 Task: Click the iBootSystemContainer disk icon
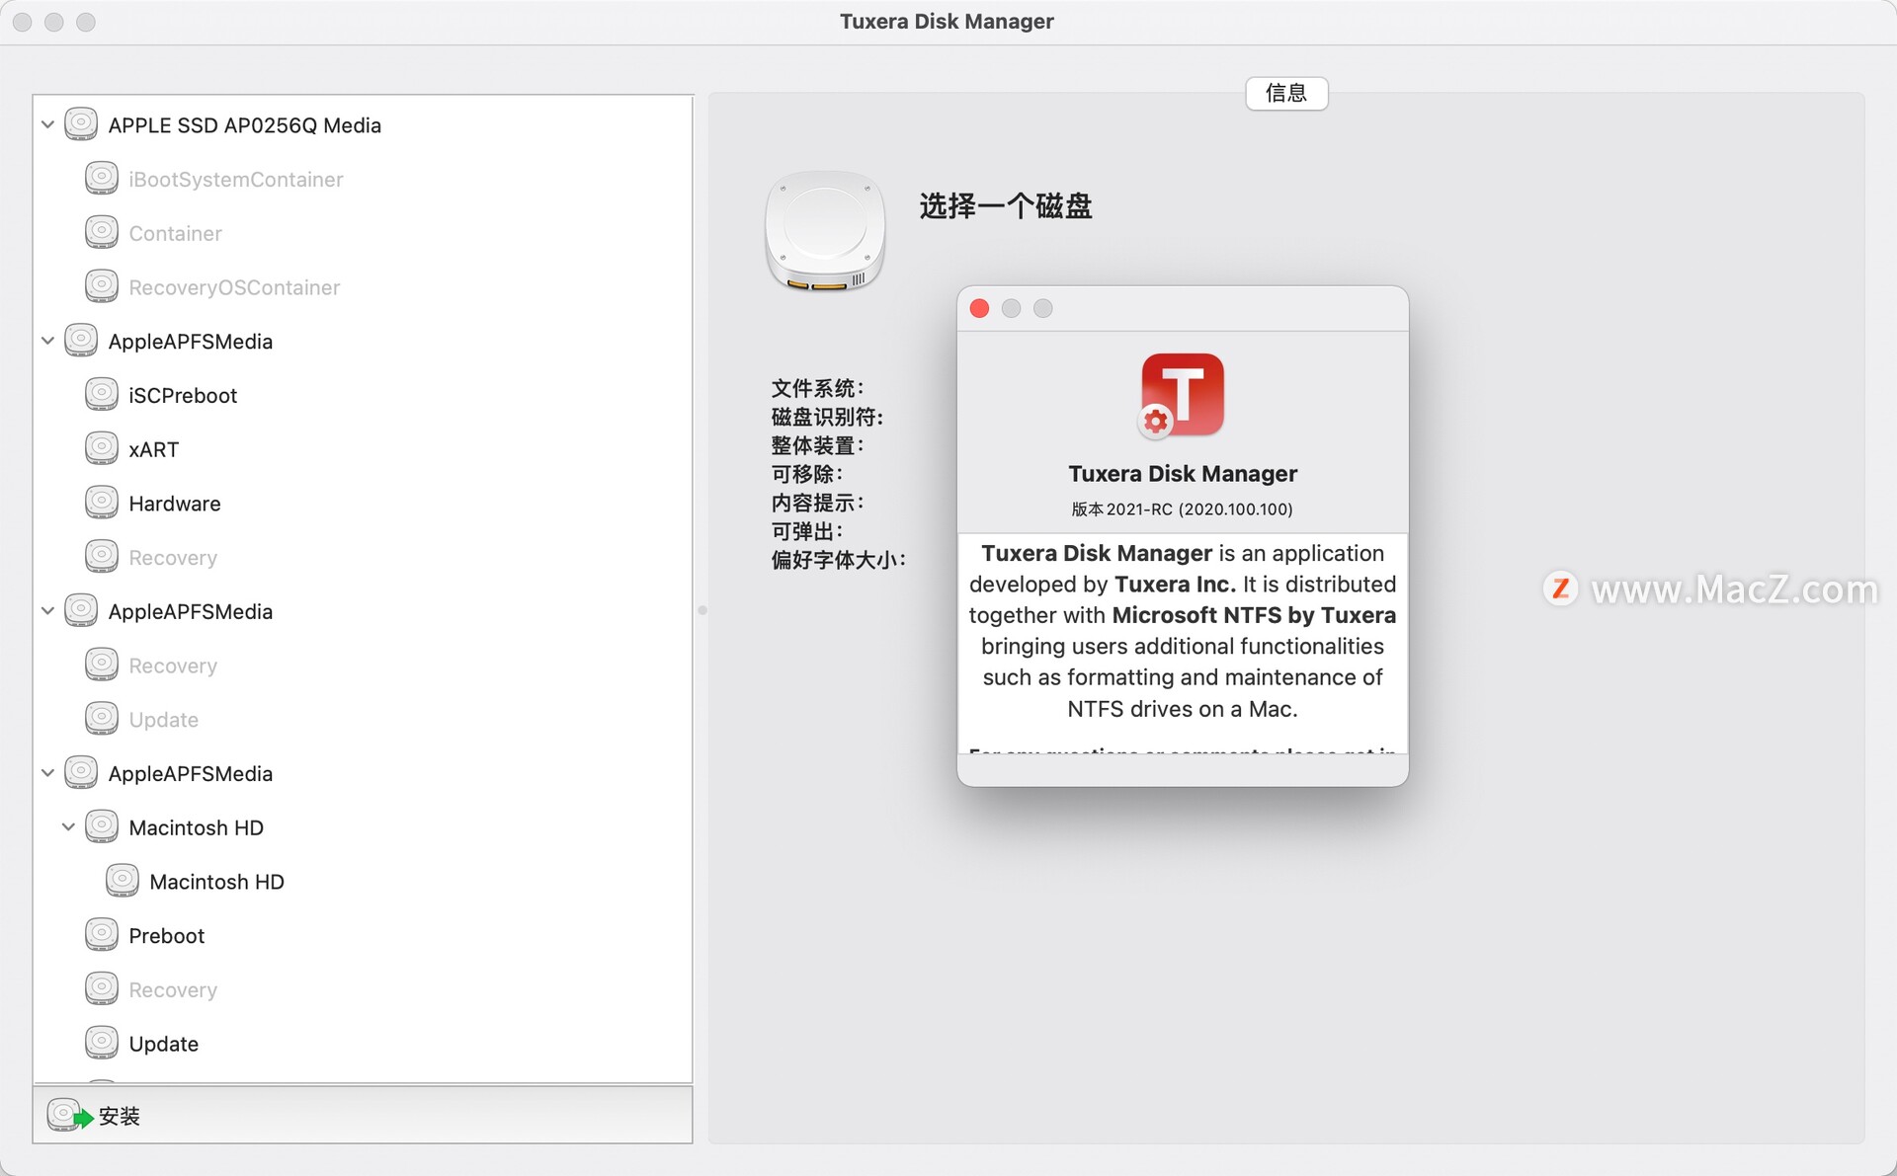click(x=102, y=179)
